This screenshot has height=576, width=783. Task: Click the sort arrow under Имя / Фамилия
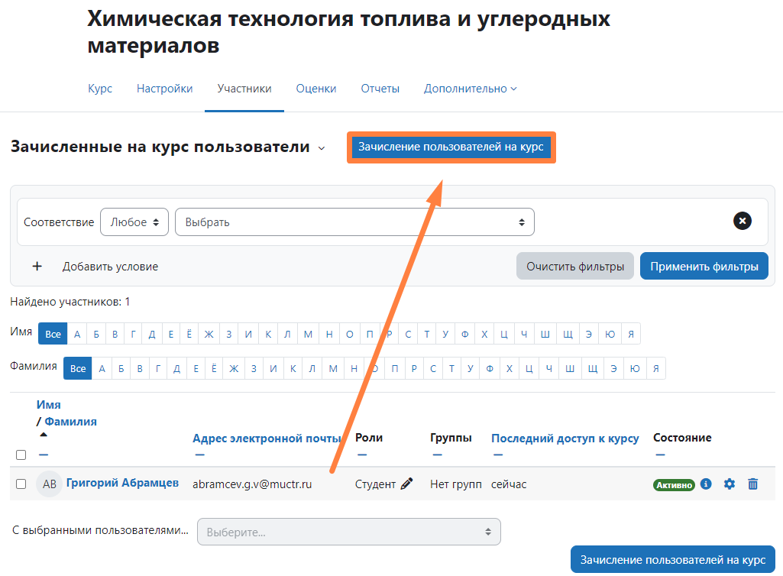[x=44, y=435]
